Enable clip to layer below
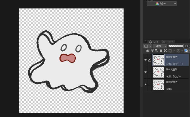The width and height of the screenshot is (190, 117). [x=148, y=51]
